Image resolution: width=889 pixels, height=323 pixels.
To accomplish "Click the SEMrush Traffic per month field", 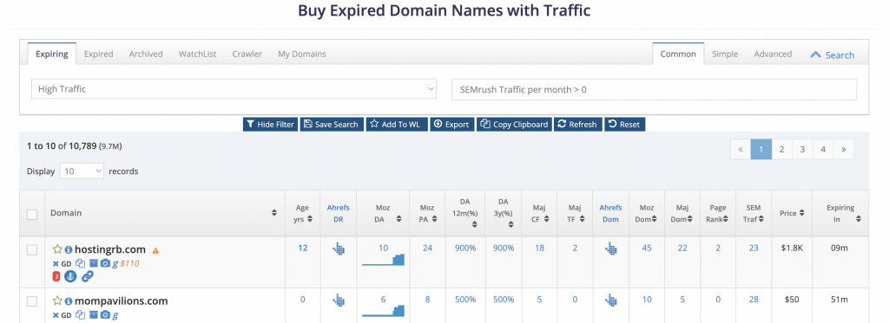I will (x=655, y=89).
